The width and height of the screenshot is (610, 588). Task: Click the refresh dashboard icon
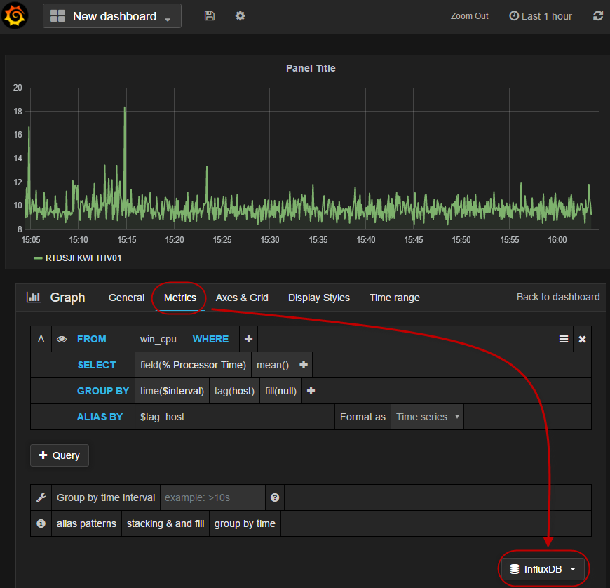pos(597,15)
